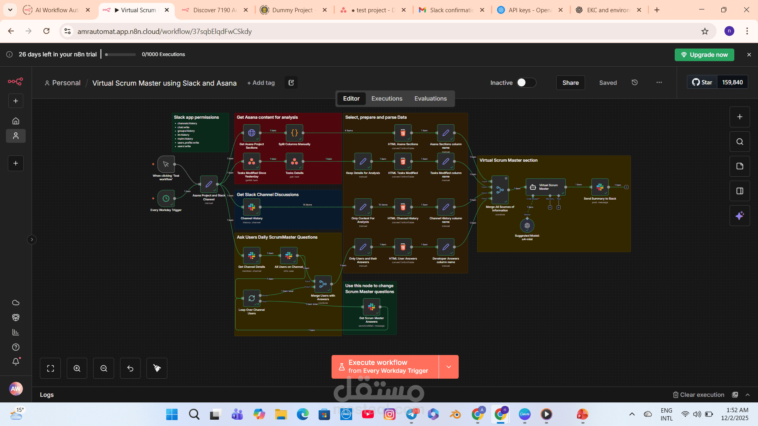
Task: Open the n8n logo home icon
Action: 15,82
